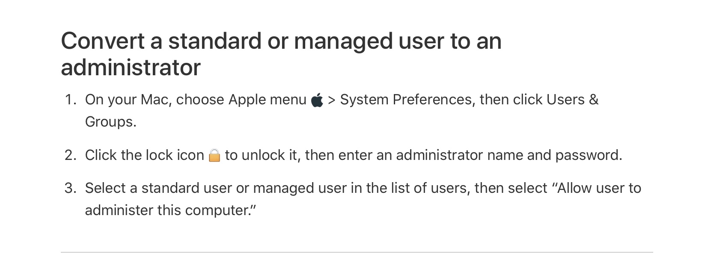Select the word "administrator" in the heading

click(x=131, y=68)
